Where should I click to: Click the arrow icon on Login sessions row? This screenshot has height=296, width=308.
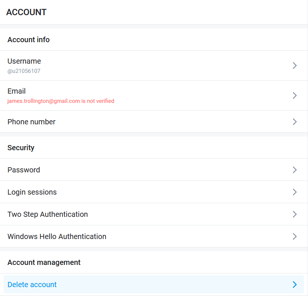point(295,192)
